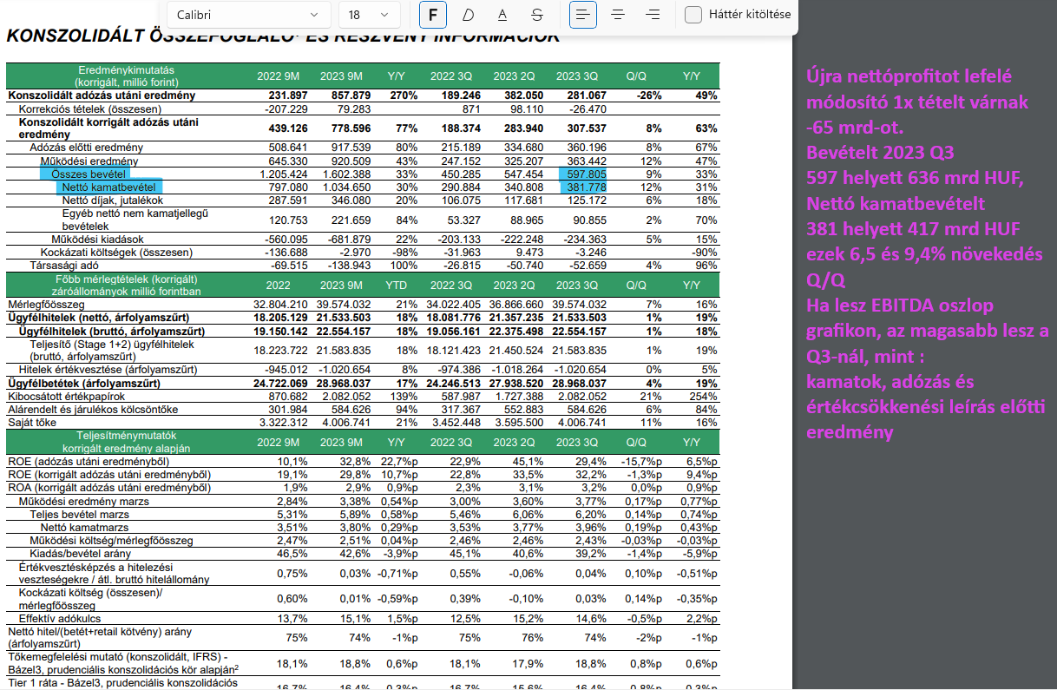Click the 'Működési eredmény' row label
This screenshot has height=690, width=1057.
[x=89, y=161]
